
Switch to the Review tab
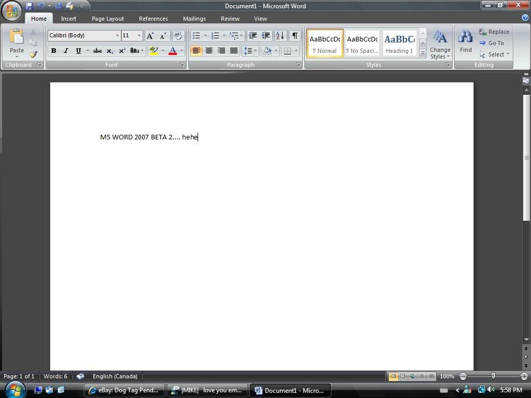[x=230, y=19]
